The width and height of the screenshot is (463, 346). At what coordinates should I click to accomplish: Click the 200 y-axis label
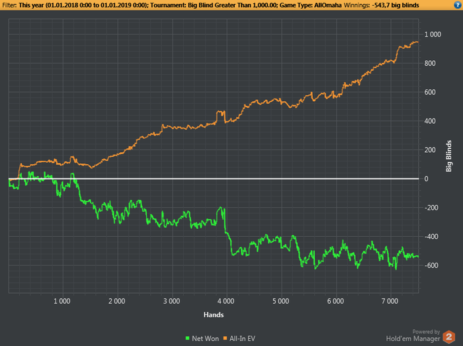pos(430,150)
